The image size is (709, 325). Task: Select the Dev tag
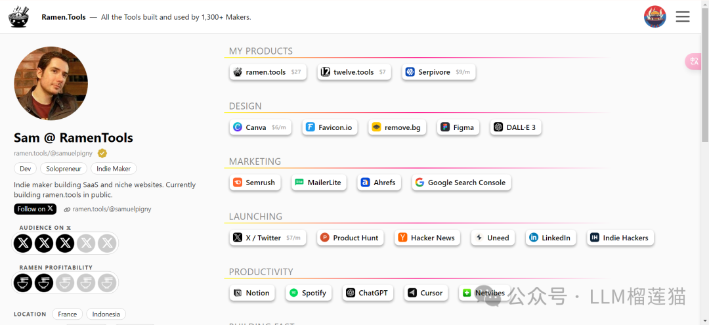pyautogui.click(x=26, y=169)
